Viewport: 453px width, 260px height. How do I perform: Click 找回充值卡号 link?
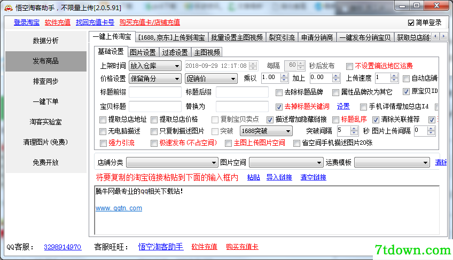coord(95,22)
